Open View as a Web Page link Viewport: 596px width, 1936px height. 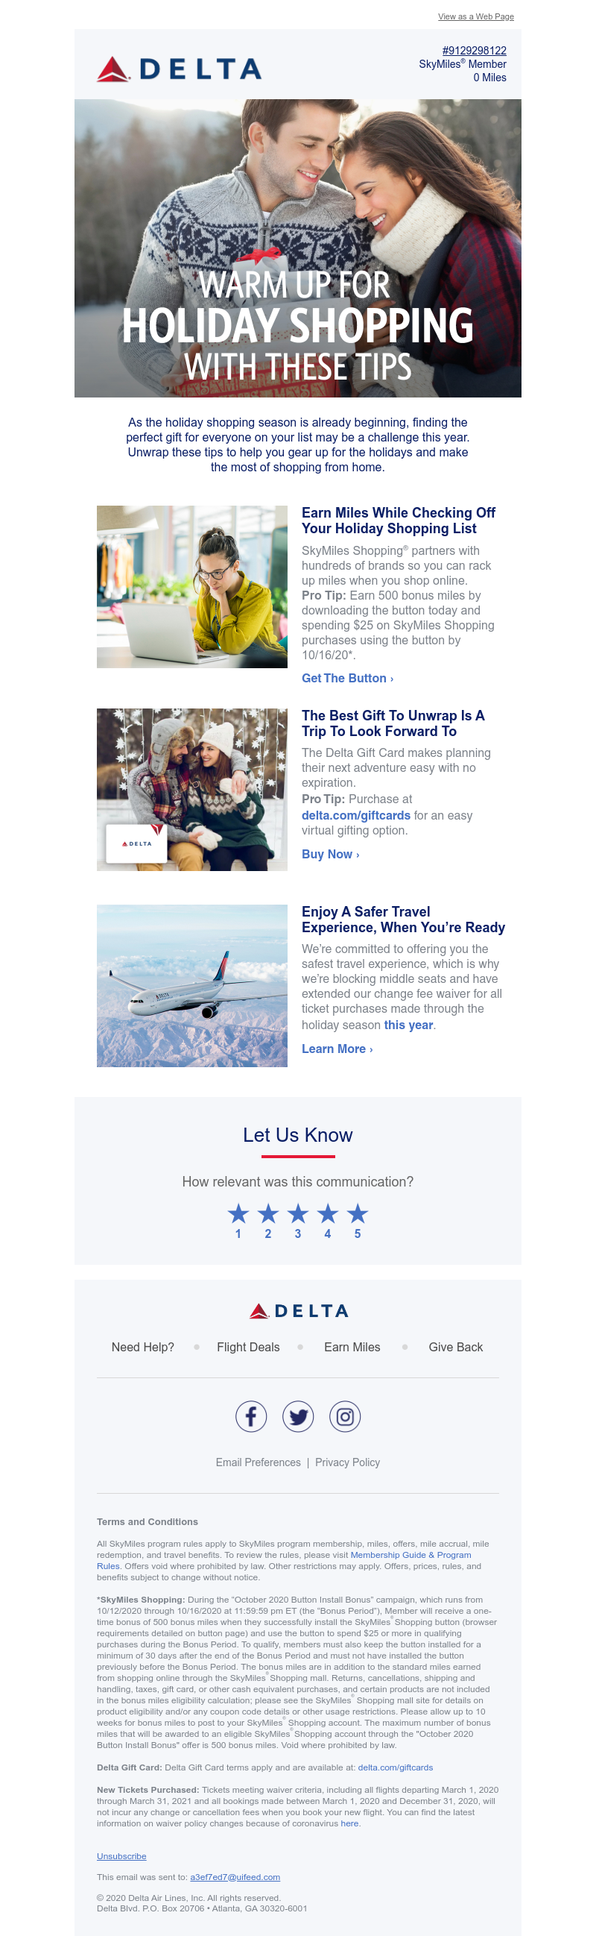pyautogui.click(x=476, y=16)
